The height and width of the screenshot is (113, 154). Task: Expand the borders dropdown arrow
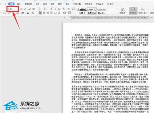coord(72,13)
